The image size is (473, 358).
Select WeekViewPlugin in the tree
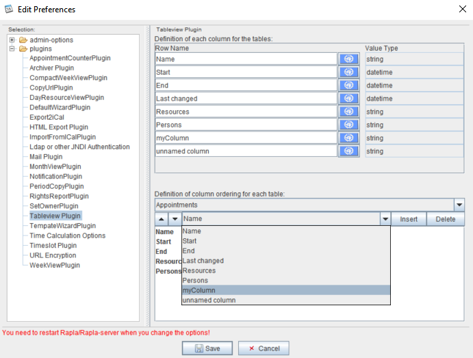click(x=55, y=265)
